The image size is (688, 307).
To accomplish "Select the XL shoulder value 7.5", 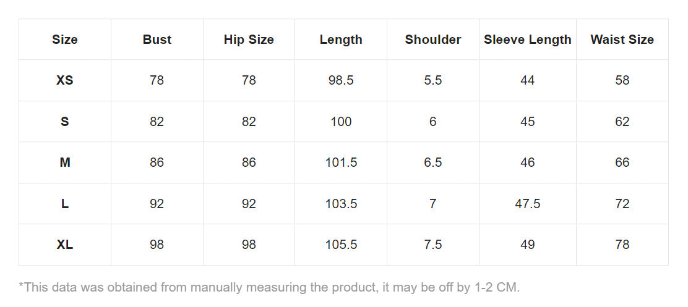I will (x=433, y=245).
